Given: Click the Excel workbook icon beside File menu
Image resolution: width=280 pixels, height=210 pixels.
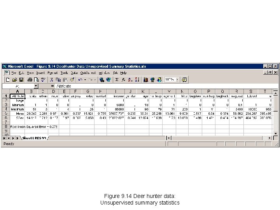Looking at the screenshot, I should point(7,72).
